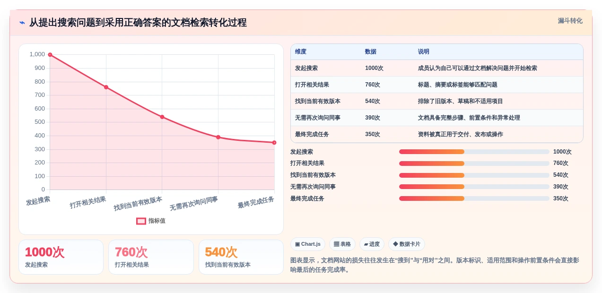The height and width of the screenshot is (293, 602).
Task: Click the 1,000 y-axis tick label
Action: click(37, 54)
